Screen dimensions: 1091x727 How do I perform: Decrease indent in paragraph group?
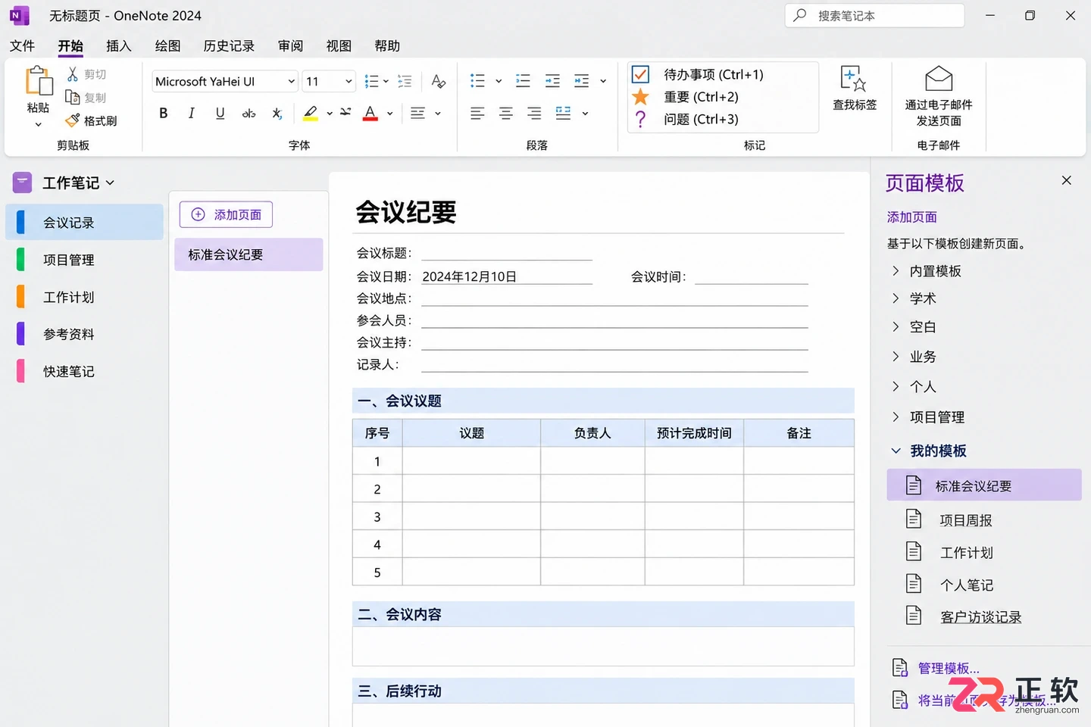552,81
